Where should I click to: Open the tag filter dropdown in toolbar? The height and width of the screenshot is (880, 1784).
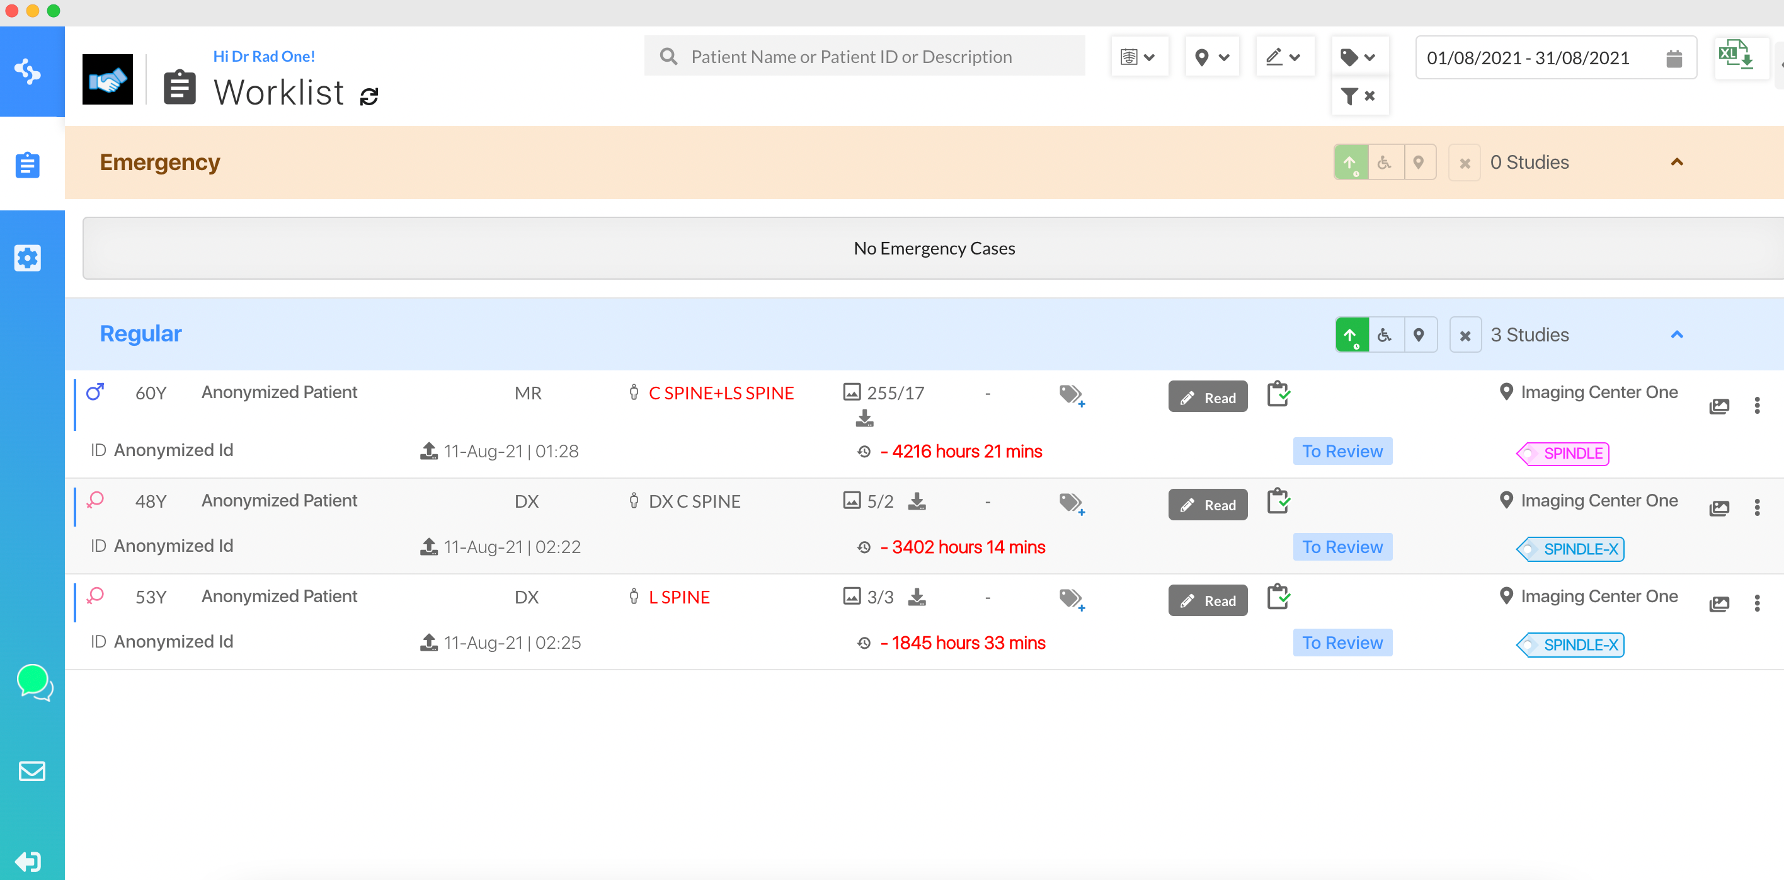coord(1358,57)
